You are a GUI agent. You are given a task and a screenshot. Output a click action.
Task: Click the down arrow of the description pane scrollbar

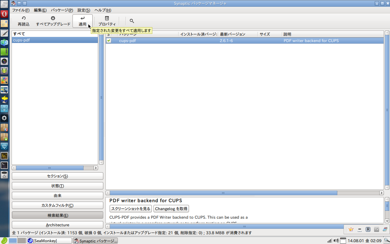[387, 221]
